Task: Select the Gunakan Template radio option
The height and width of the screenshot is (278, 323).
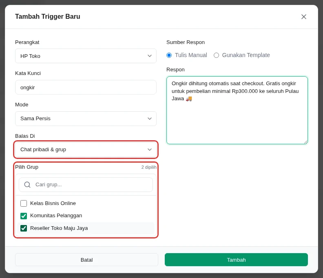Action: pyautogui.click(x=216, y=55)
